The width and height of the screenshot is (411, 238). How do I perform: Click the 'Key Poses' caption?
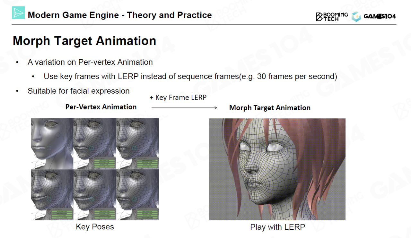click(x=95, y=227)
